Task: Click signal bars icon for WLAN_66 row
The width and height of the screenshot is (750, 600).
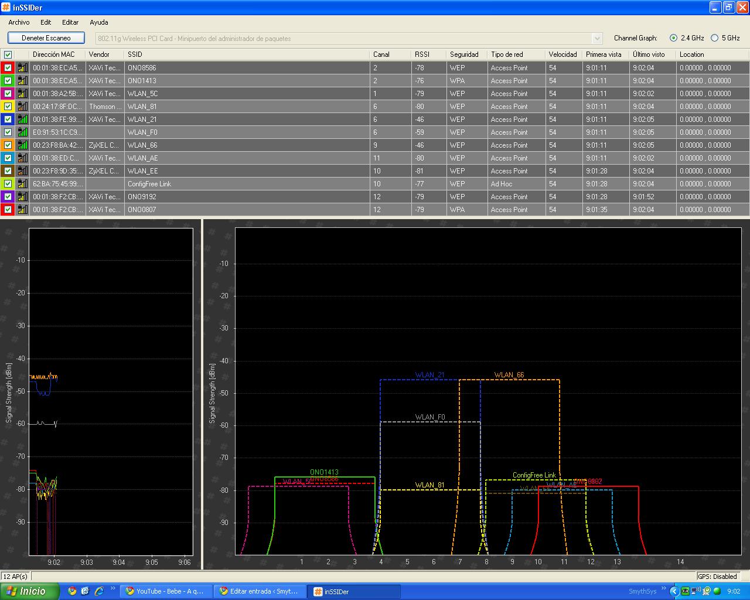Action: coord(22,145)
